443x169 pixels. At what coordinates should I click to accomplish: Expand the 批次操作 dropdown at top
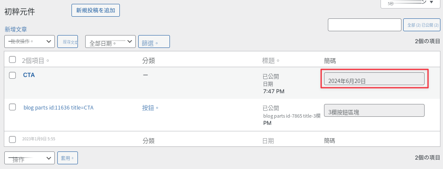click(30, 42)
